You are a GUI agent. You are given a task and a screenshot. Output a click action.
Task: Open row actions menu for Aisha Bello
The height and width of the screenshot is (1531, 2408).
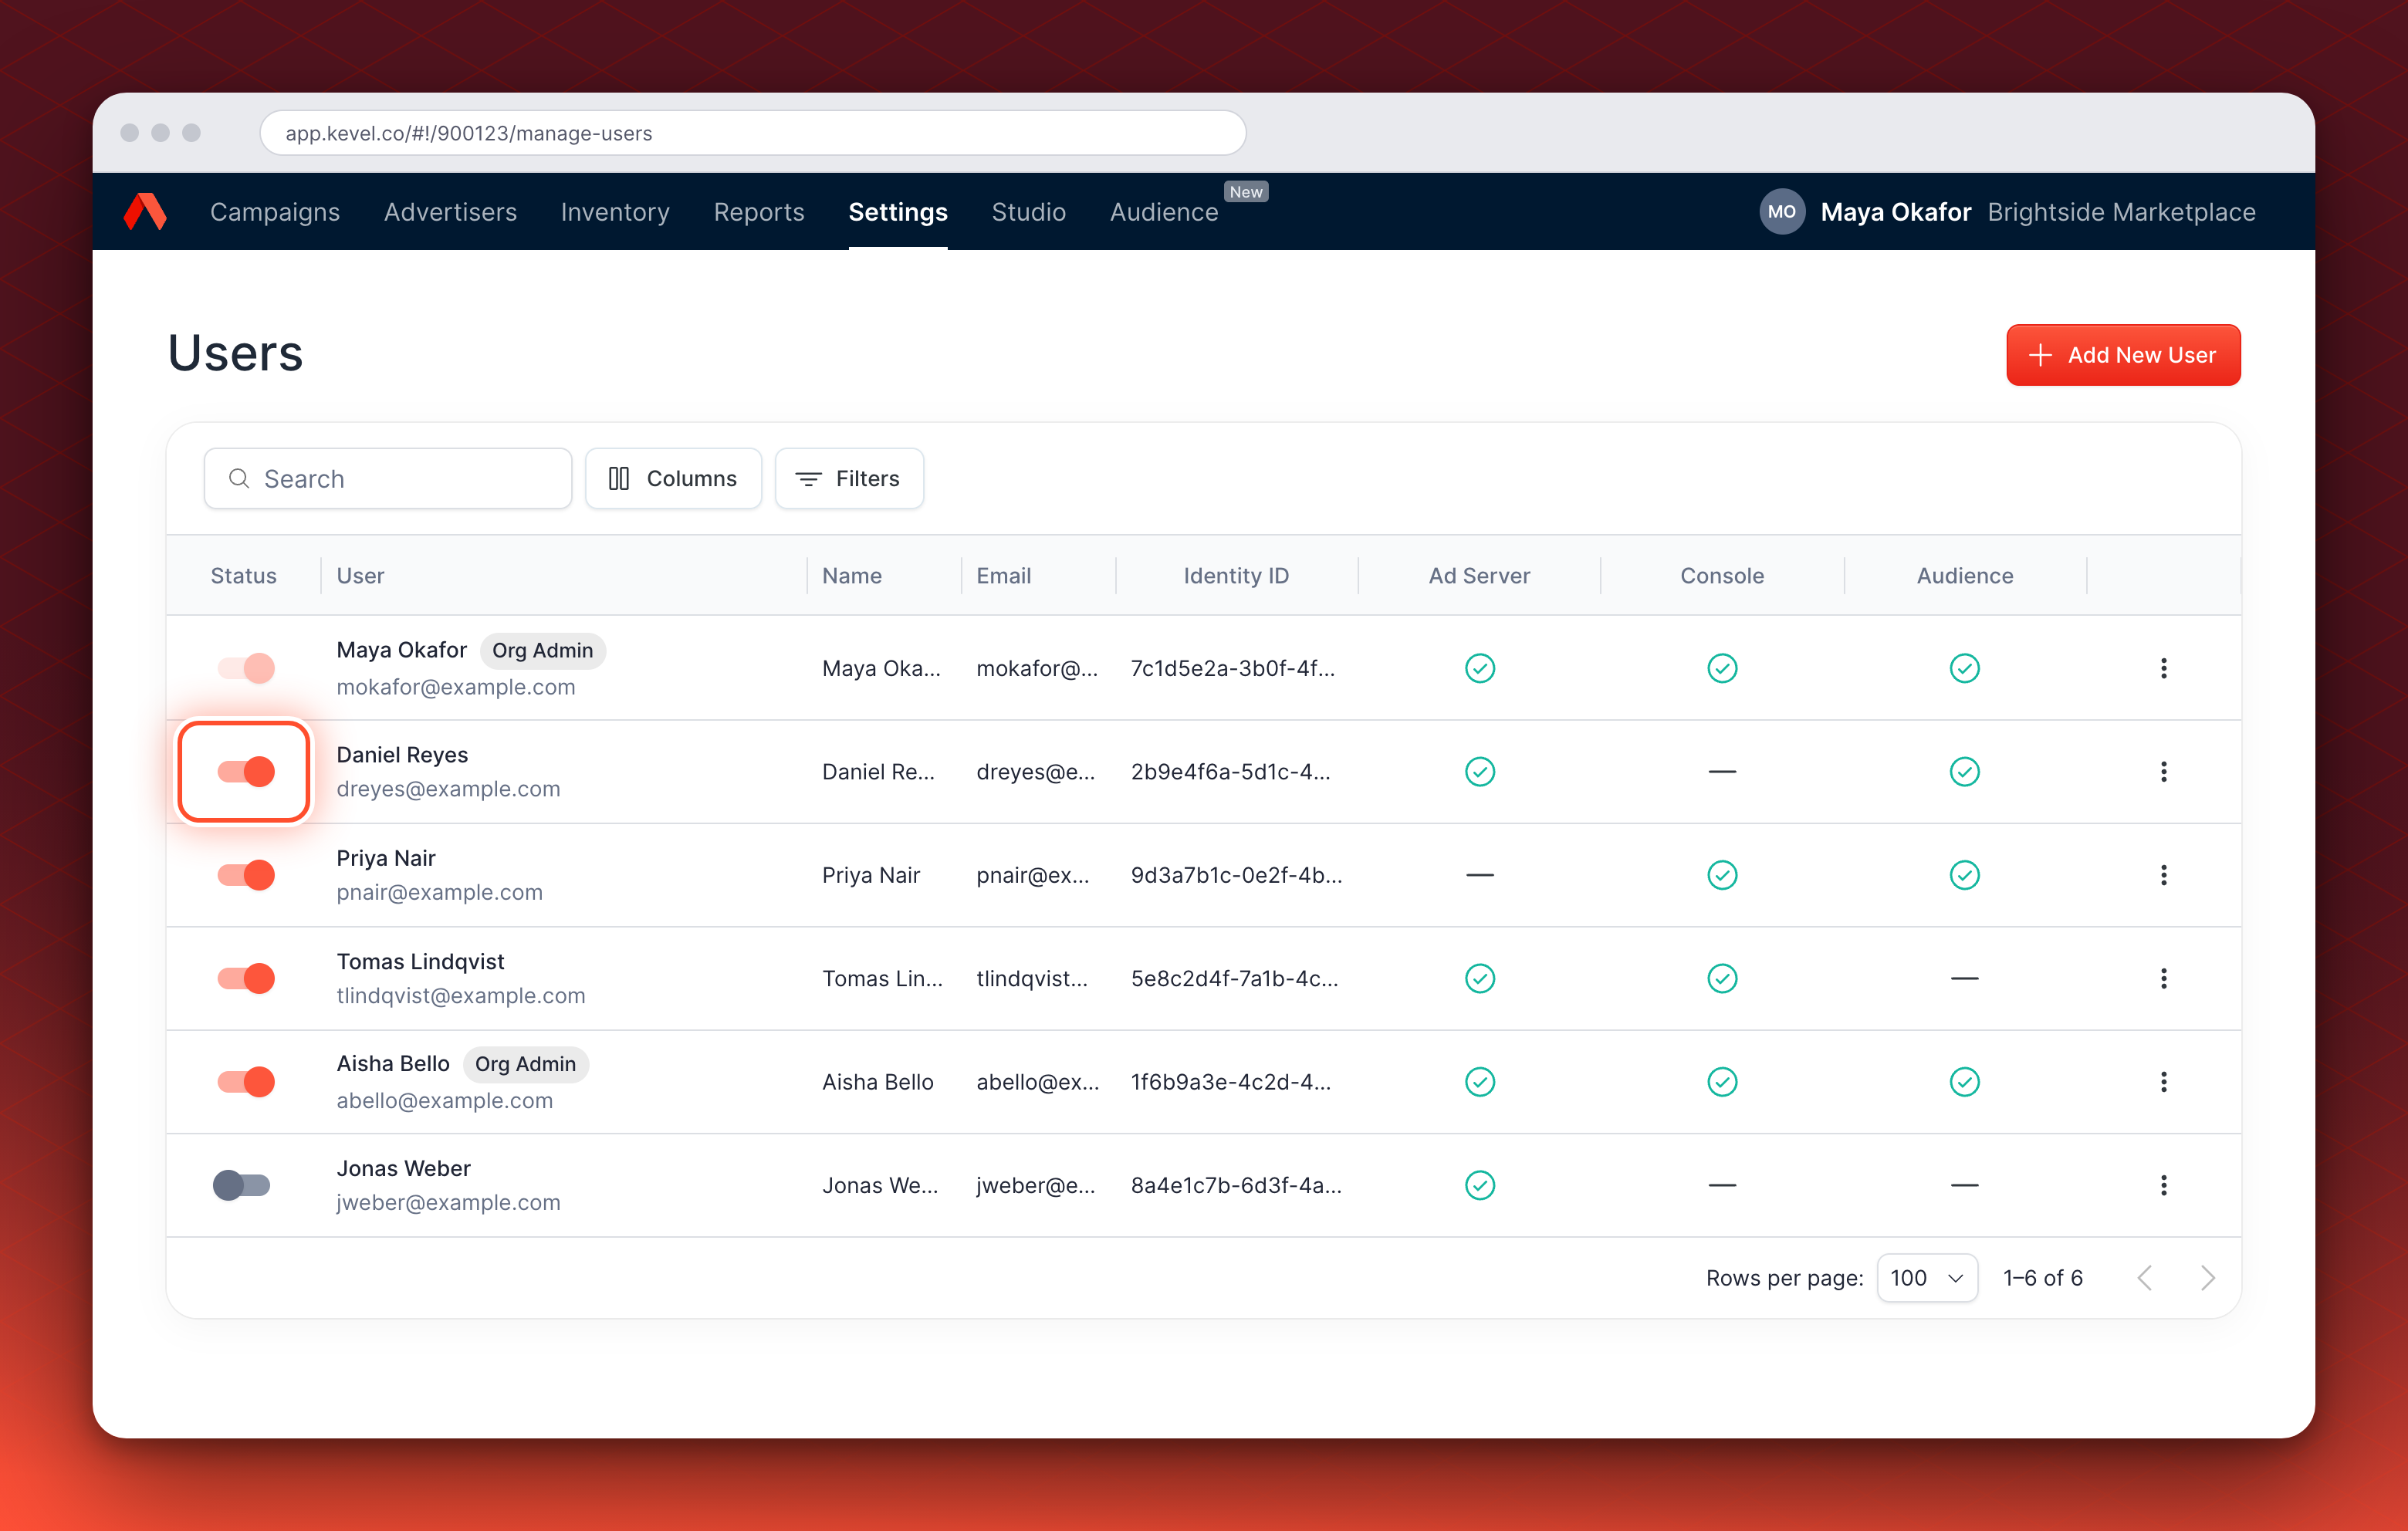[2163, 1082]
